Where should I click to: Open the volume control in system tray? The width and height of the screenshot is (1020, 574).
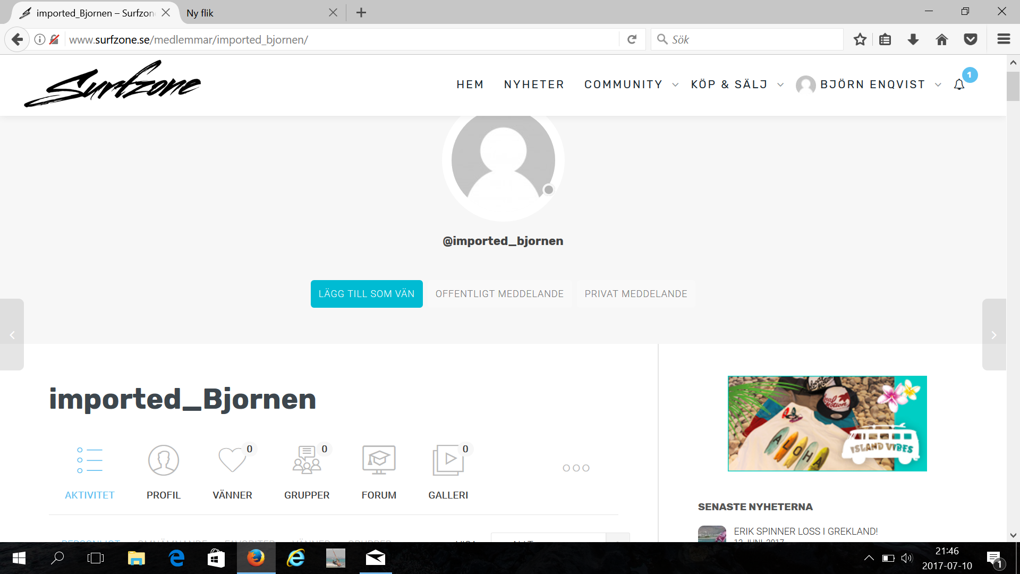[907, 558]
